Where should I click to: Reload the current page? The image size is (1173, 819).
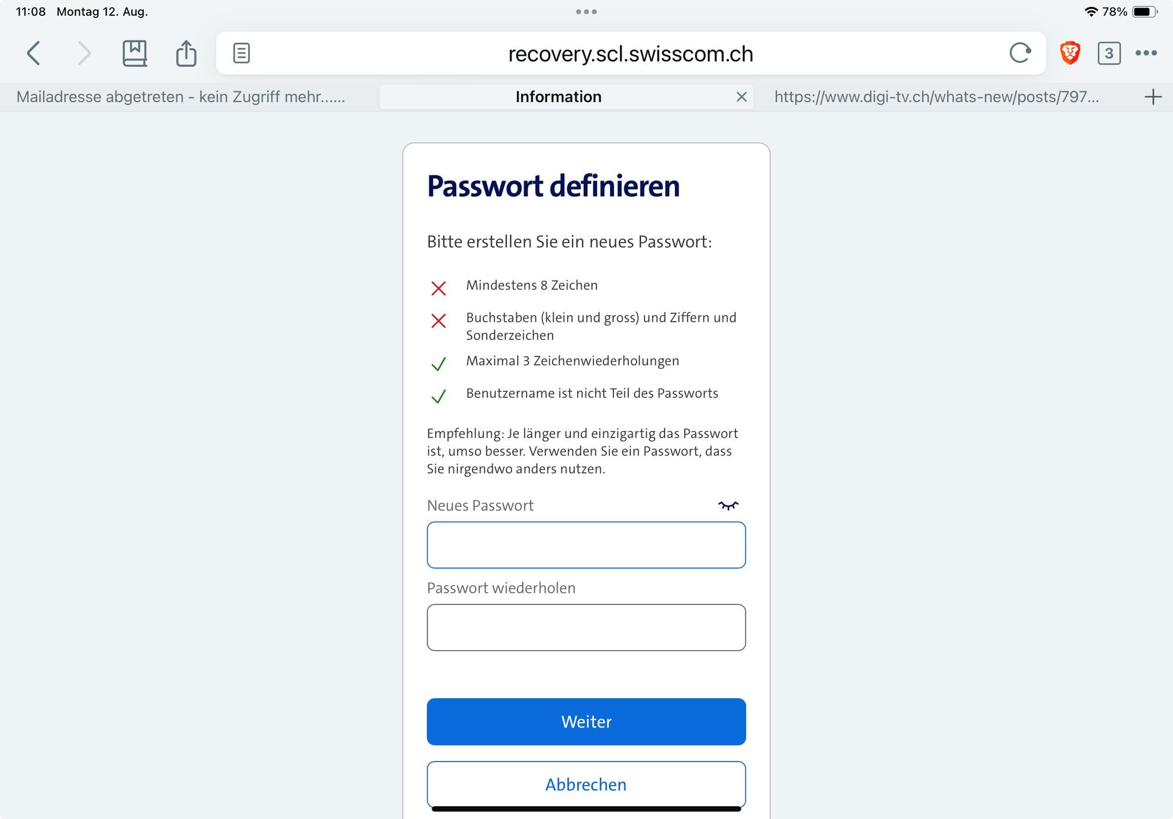click(1020, 53)
